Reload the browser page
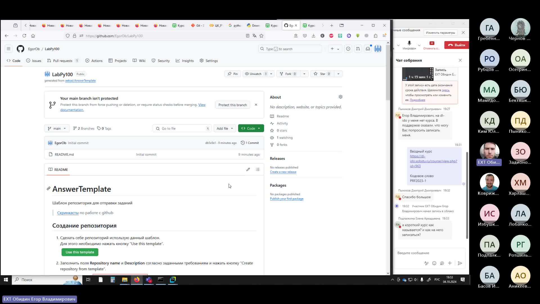Image resolution: width=540 pixels, height=304 pixels. coord(24,36)
